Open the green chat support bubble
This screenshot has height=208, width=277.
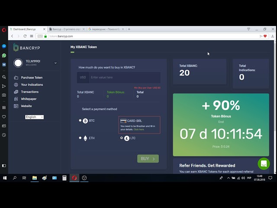click(x=264, y=164)
